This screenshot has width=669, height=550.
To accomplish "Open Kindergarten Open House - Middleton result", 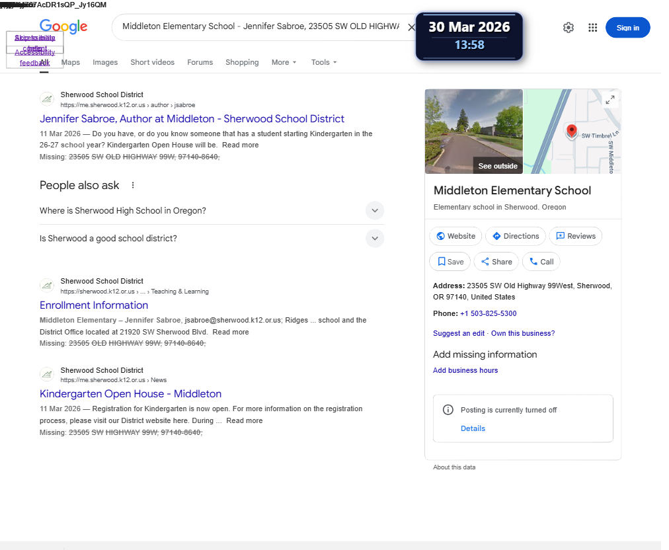I will point(130,394).
